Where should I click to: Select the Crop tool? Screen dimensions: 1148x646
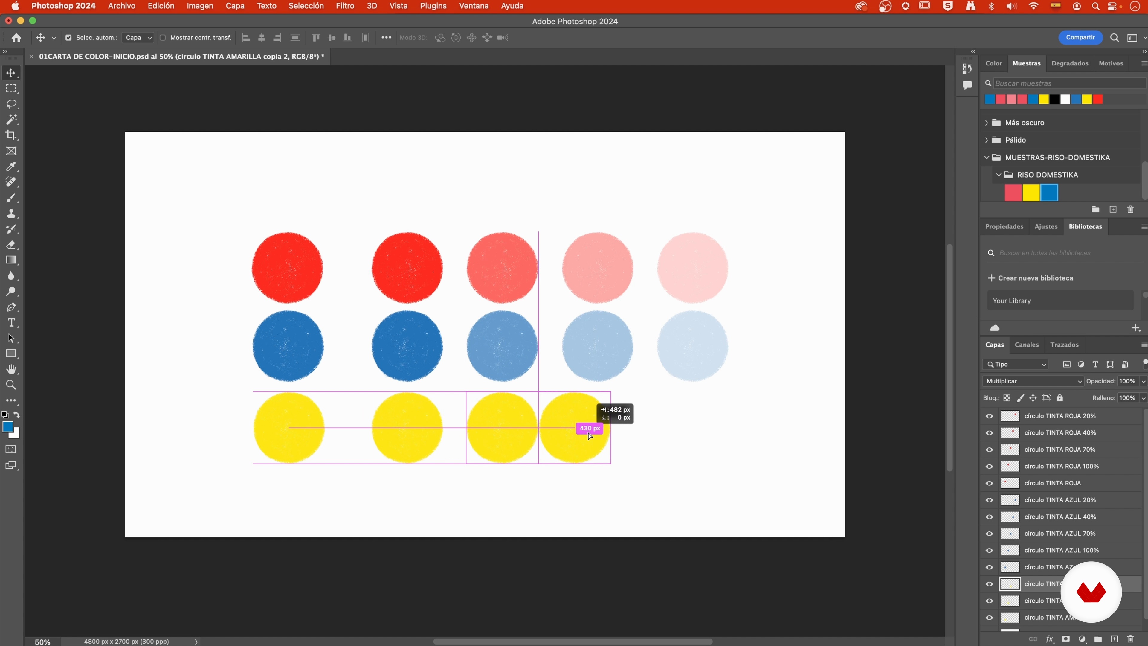click(x=11, y=135)
